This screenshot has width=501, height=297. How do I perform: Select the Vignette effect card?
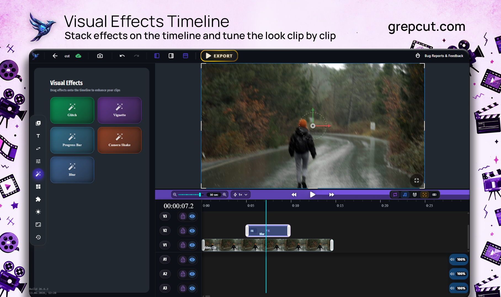(119, 110)
